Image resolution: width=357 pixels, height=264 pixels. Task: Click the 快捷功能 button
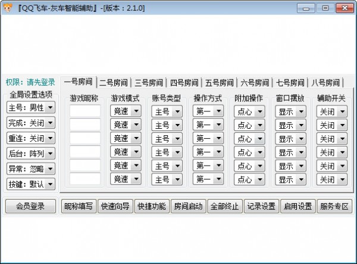[x=152, y=206]
